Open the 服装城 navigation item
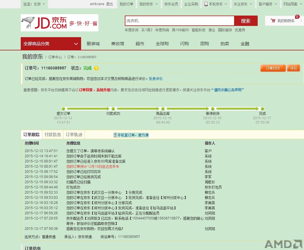Image resolution: width=304 pixels, height=250 pixels. (x=93, y=44)
